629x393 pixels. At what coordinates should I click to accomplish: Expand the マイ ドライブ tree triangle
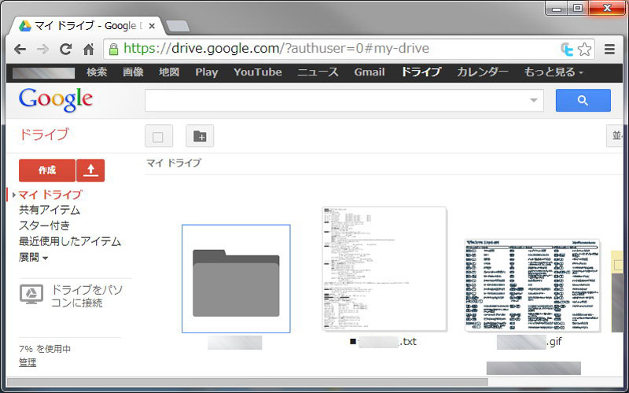point(14,195)
